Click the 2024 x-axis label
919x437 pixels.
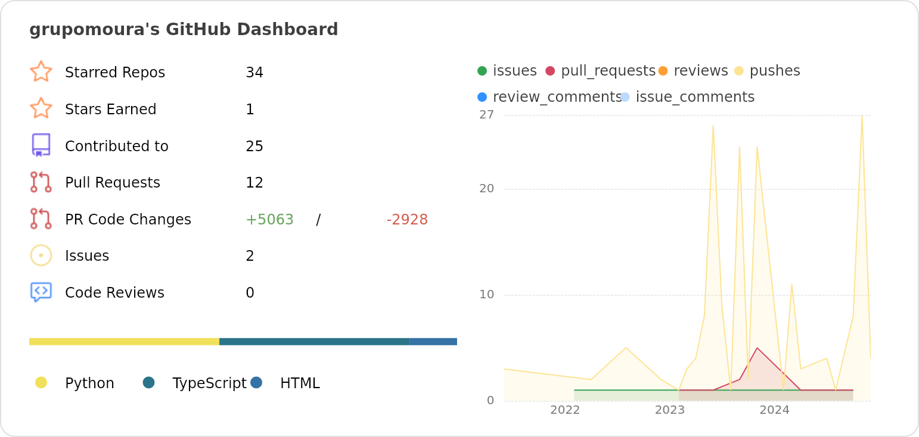775,410
